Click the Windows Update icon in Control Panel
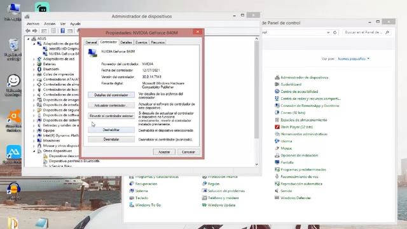 [204, 205]
